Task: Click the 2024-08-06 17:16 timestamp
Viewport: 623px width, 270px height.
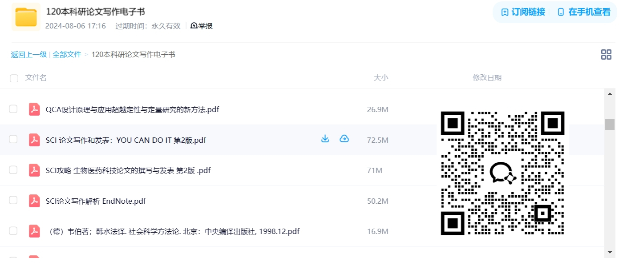Action: pyautogui.click(x=76, y=26)
